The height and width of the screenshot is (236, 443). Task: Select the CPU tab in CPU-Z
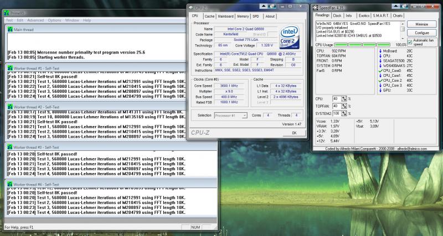(x=195, y=16)
